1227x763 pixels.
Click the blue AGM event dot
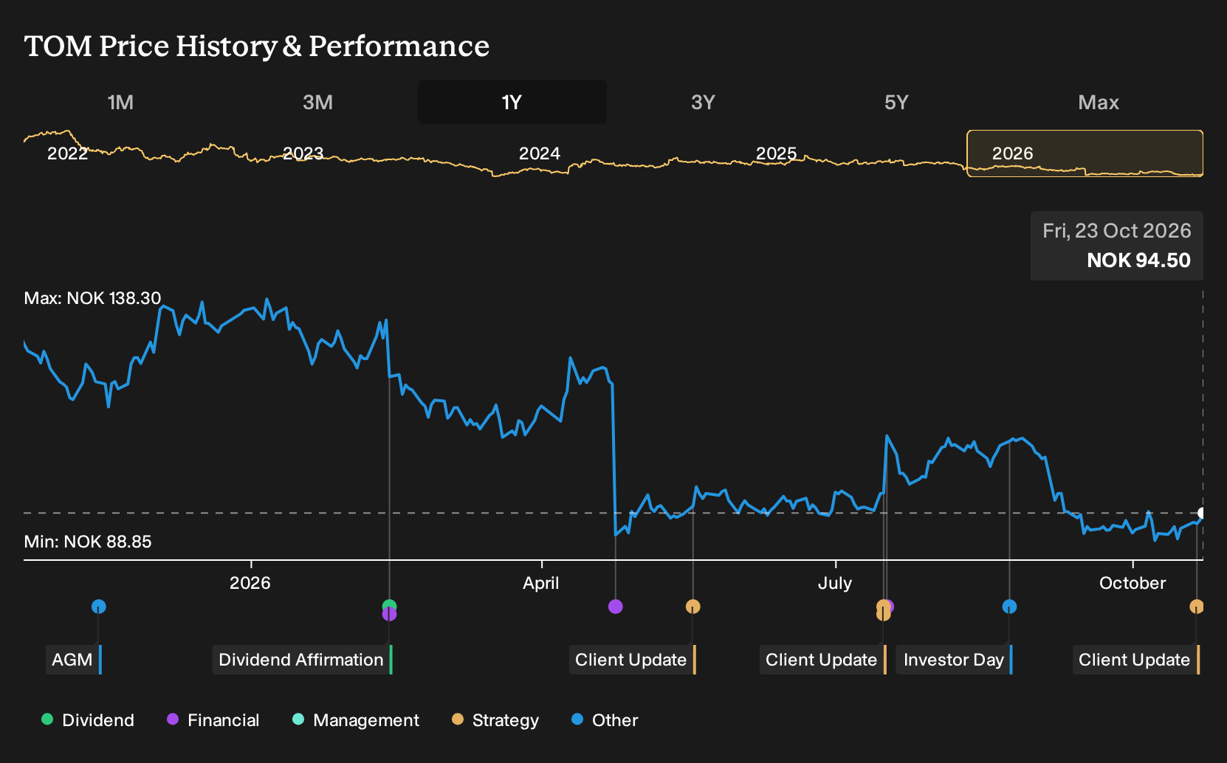pos(99,607)
